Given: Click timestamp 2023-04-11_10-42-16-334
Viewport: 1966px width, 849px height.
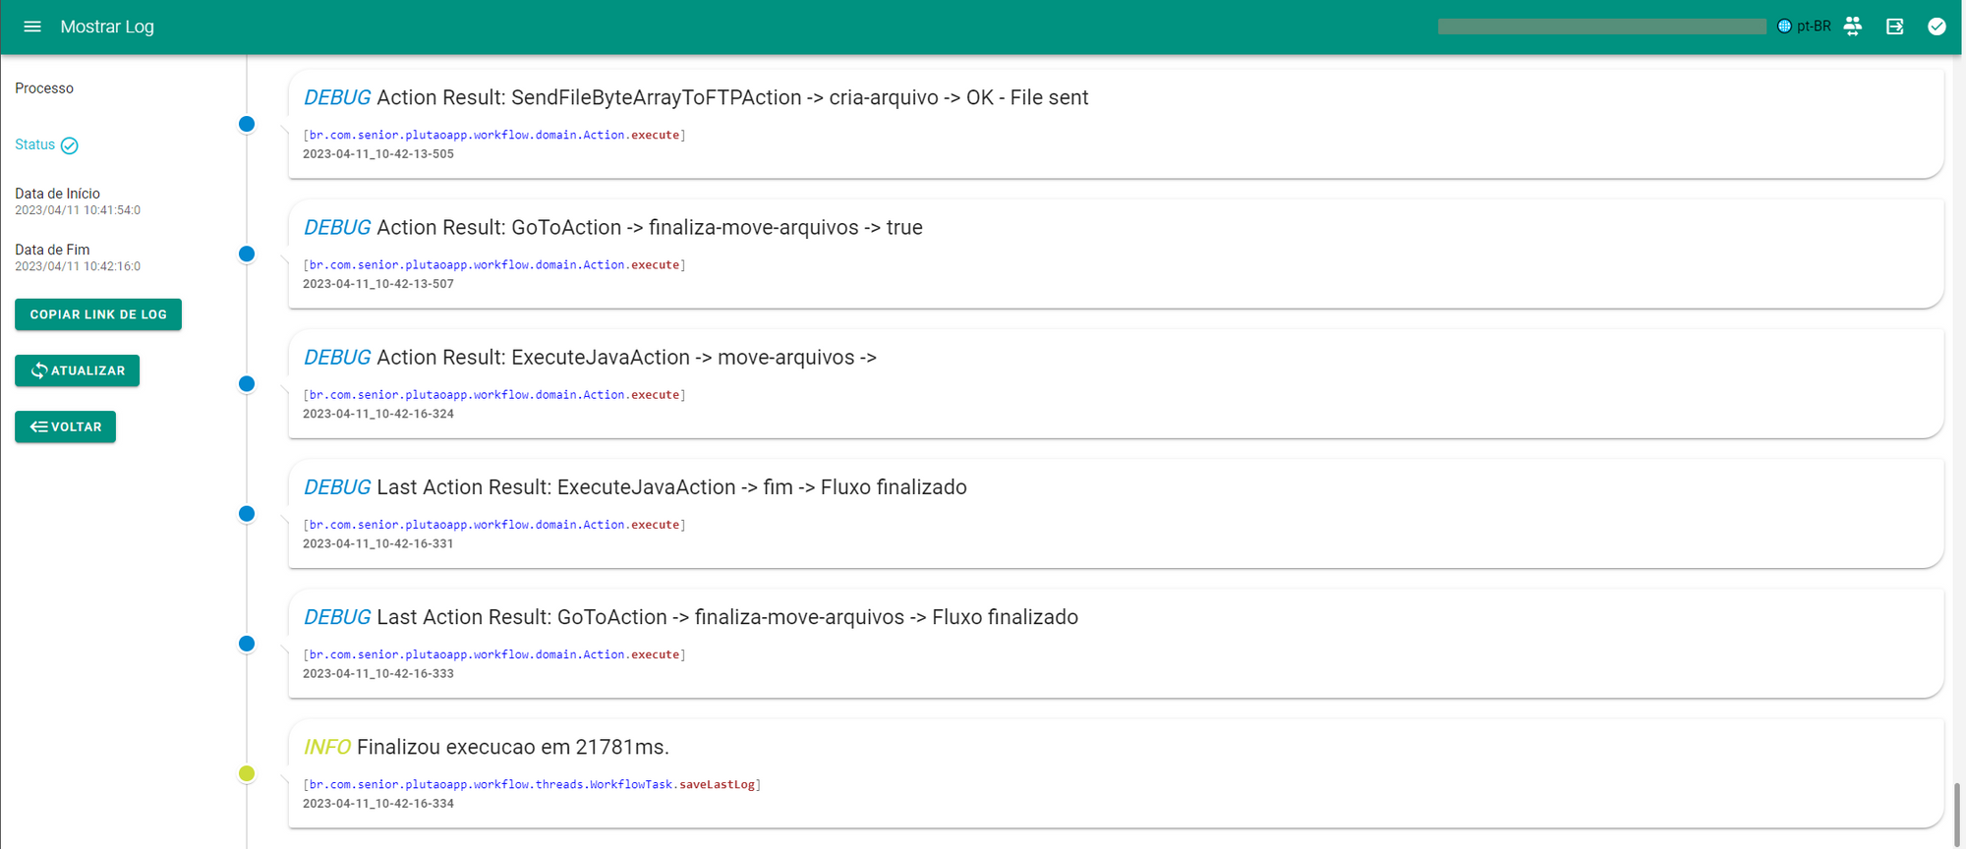Looking at the screenshot, I should coord(378,804).
